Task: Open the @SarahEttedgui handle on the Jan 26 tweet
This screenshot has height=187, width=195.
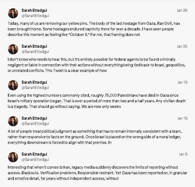Action: tap(35, 16)
